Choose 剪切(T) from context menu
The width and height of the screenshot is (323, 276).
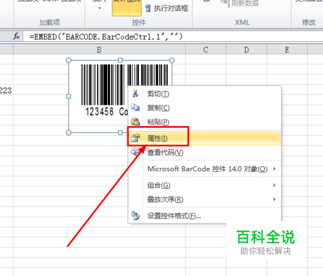(205, 94)
